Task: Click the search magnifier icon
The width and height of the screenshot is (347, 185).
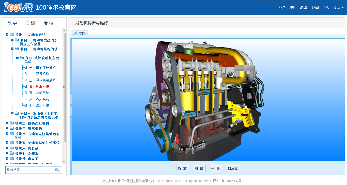Action: pyautogui.click(x=57, y=170)
